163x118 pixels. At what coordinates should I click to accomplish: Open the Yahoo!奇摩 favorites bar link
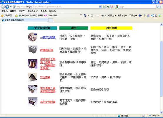tap(51, 16)
